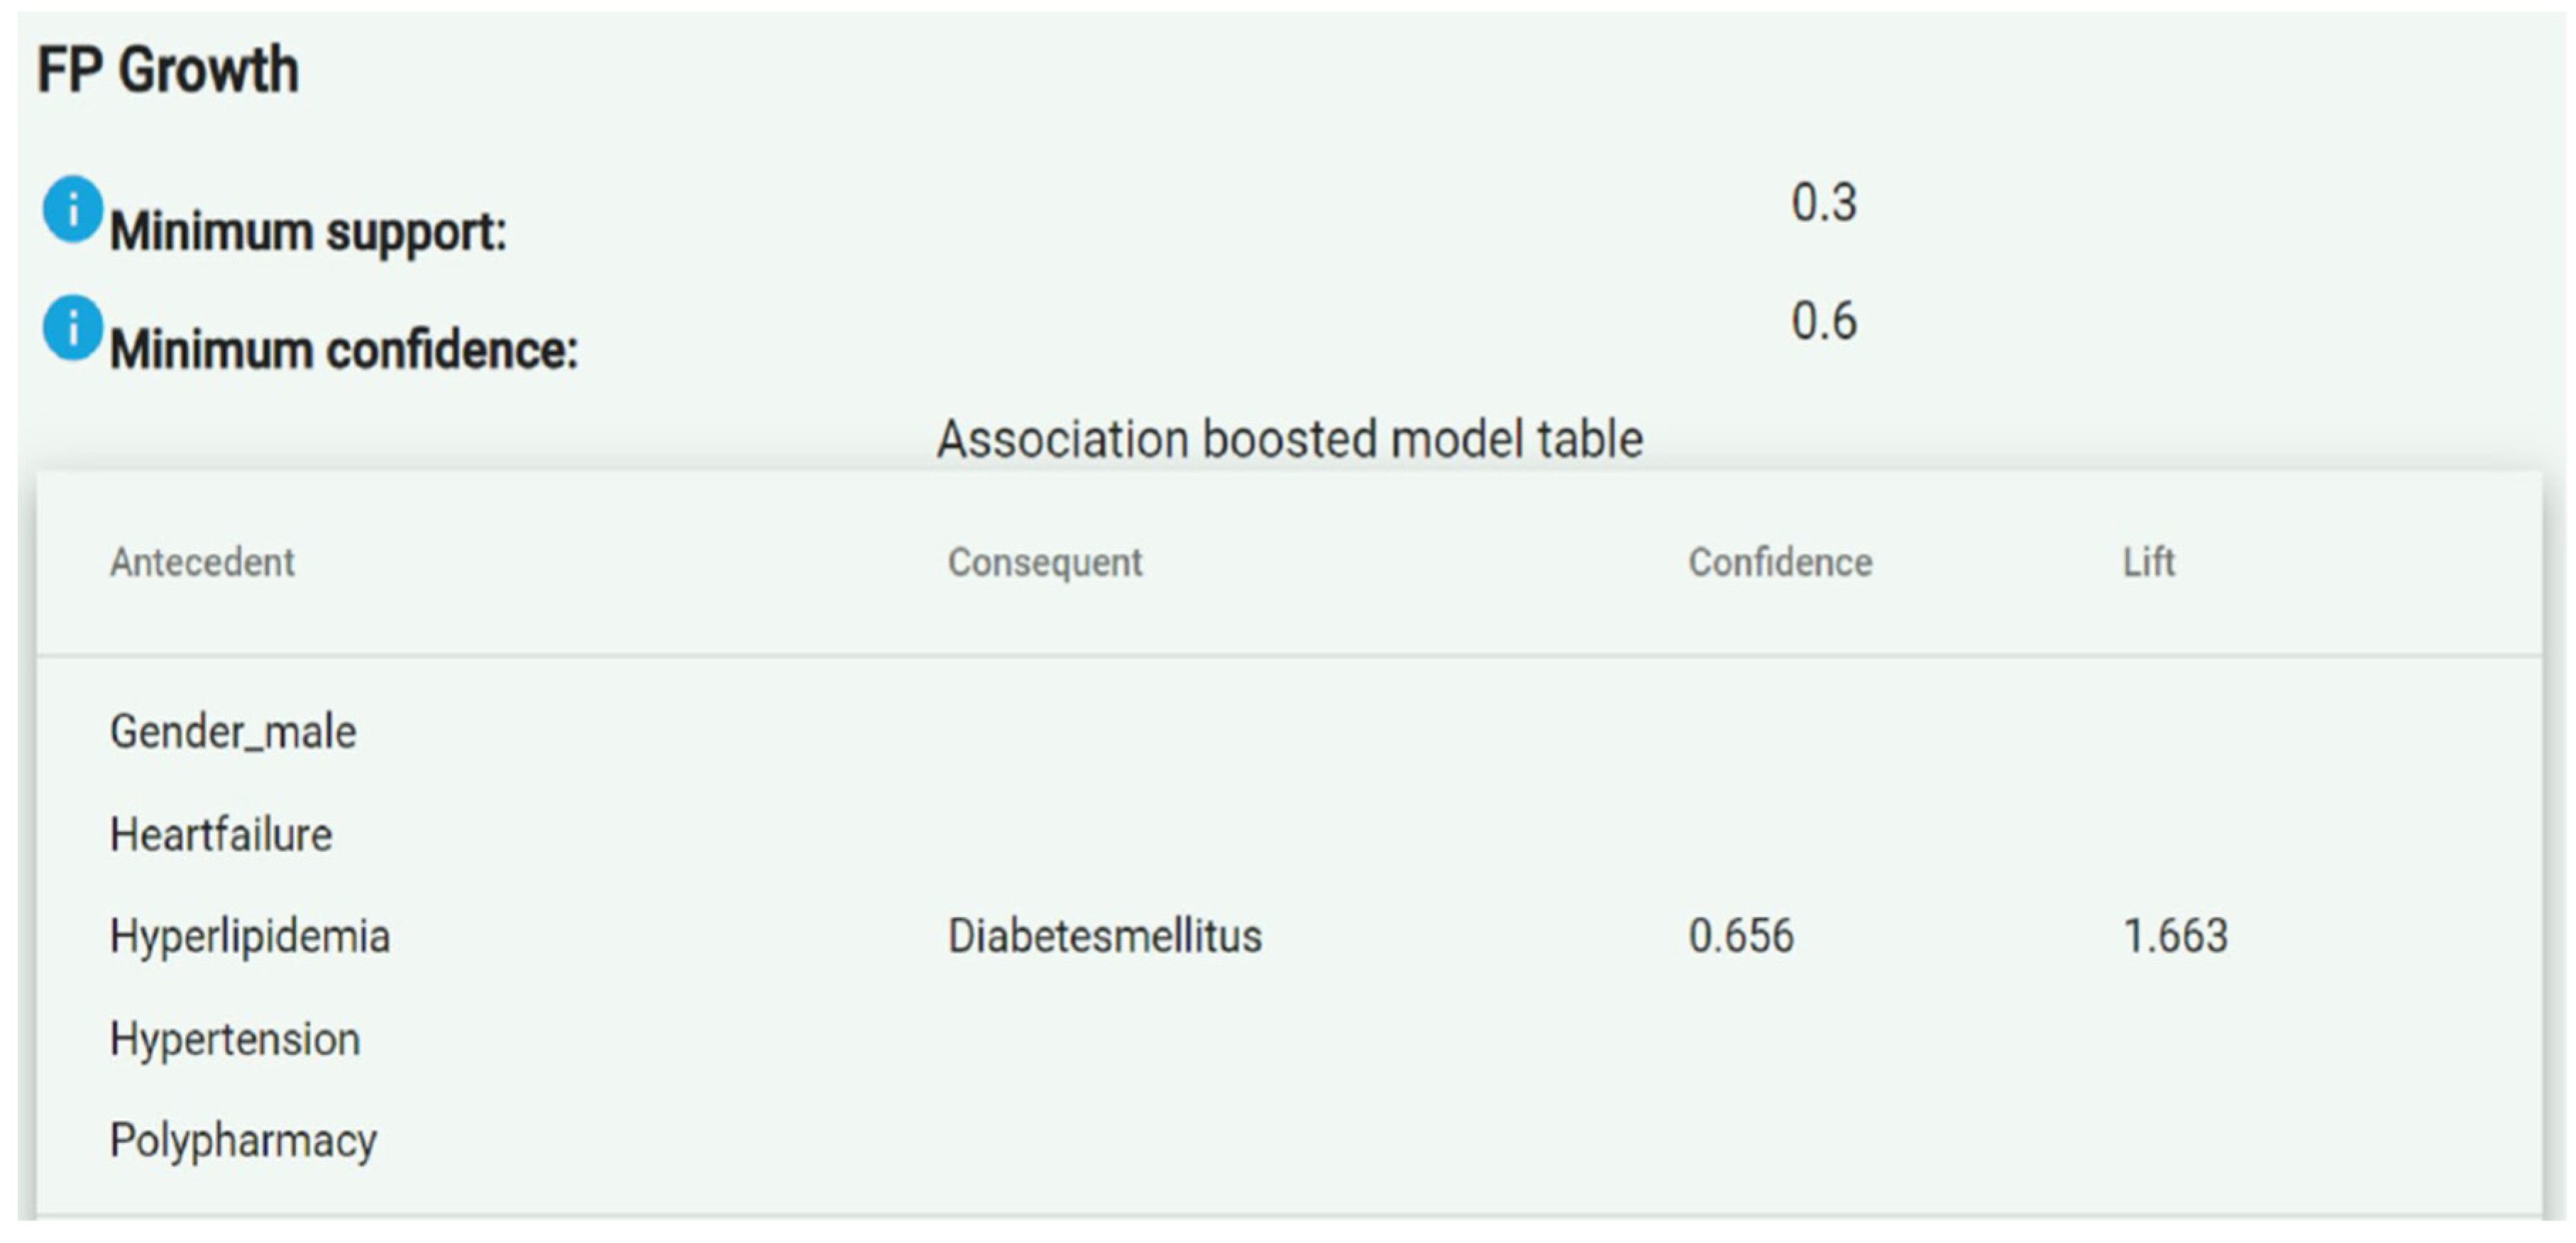This screenshot has height=1243, width=2576.
Task: Click the lift value 1.663
Action: 2175,936
